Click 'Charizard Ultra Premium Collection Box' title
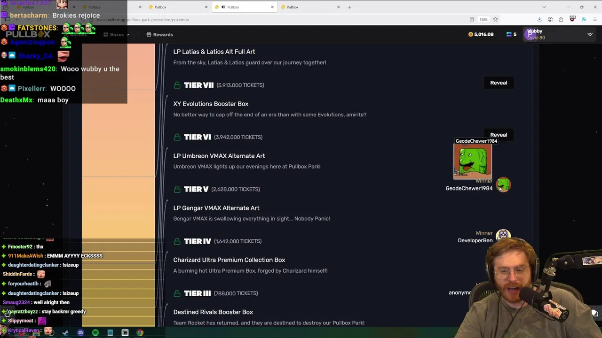 (229, 260)
